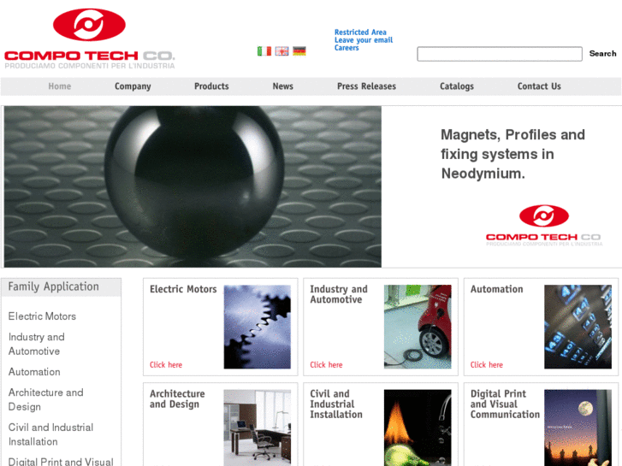Viewport: 622px width, 466px height.
Task: Open the red car charging thumbnail
Action: tap(418, 327)
